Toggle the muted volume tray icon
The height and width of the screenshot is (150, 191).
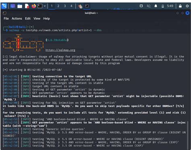tap(149, 6)
